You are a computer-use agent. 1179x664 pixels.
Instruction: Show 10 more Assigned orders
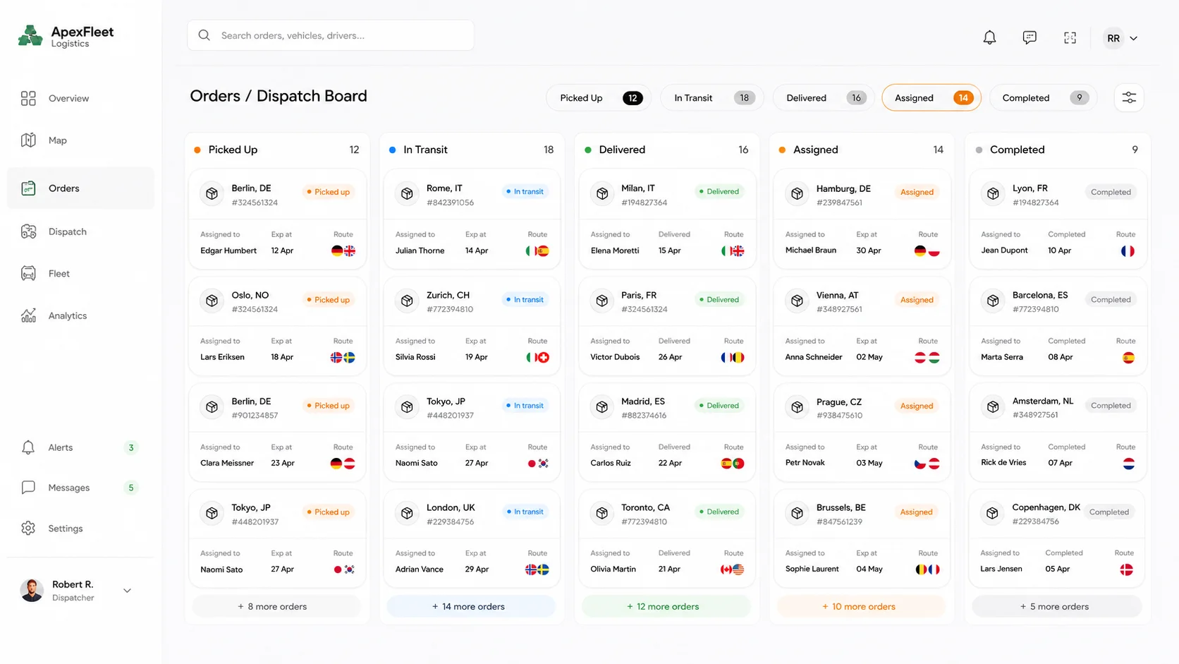pyautogui.click(x=861, y=606)
